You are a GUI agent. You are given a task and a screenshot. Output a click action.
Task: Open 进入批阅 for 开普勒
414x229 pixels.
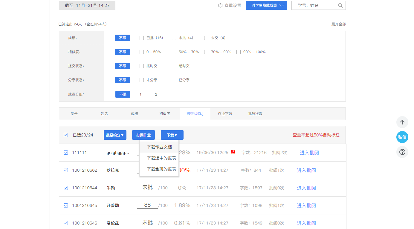(x=306, y=205)
